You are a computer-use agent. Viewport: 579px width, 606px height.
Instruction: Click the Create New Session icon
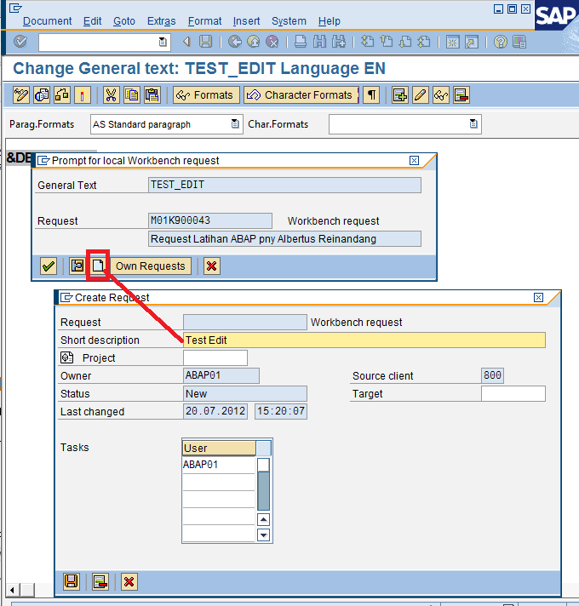(453, 42)
